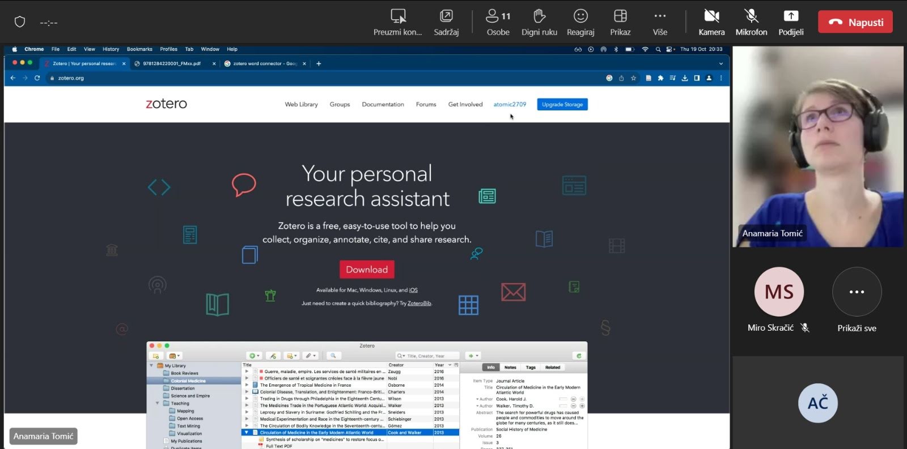Reload the zotero.org page
This screenshot has width=907, height=449.
(x=37, y=78)
